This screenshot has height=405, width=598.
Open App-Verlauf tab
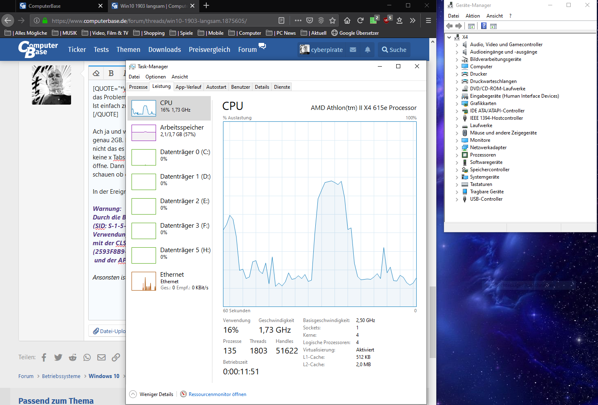188,87
